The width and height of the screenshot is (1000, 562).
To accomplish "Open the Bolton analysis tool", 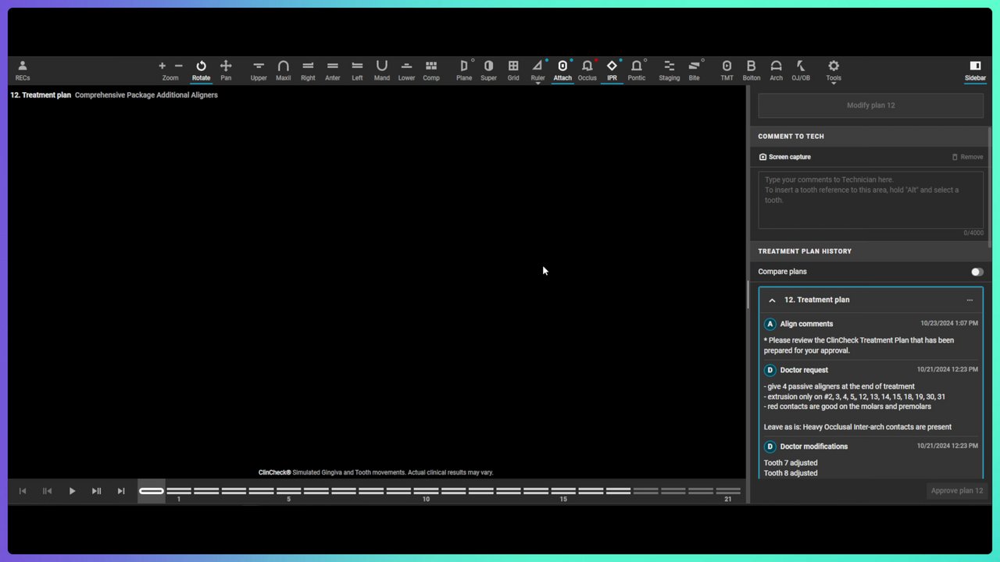I will pyautogui.click(x=752, y=70).
